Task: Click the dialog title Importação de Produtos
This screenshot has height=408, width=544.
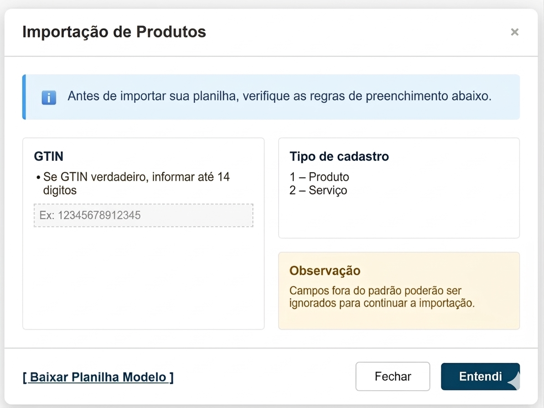Action: (x=114, y=32)
